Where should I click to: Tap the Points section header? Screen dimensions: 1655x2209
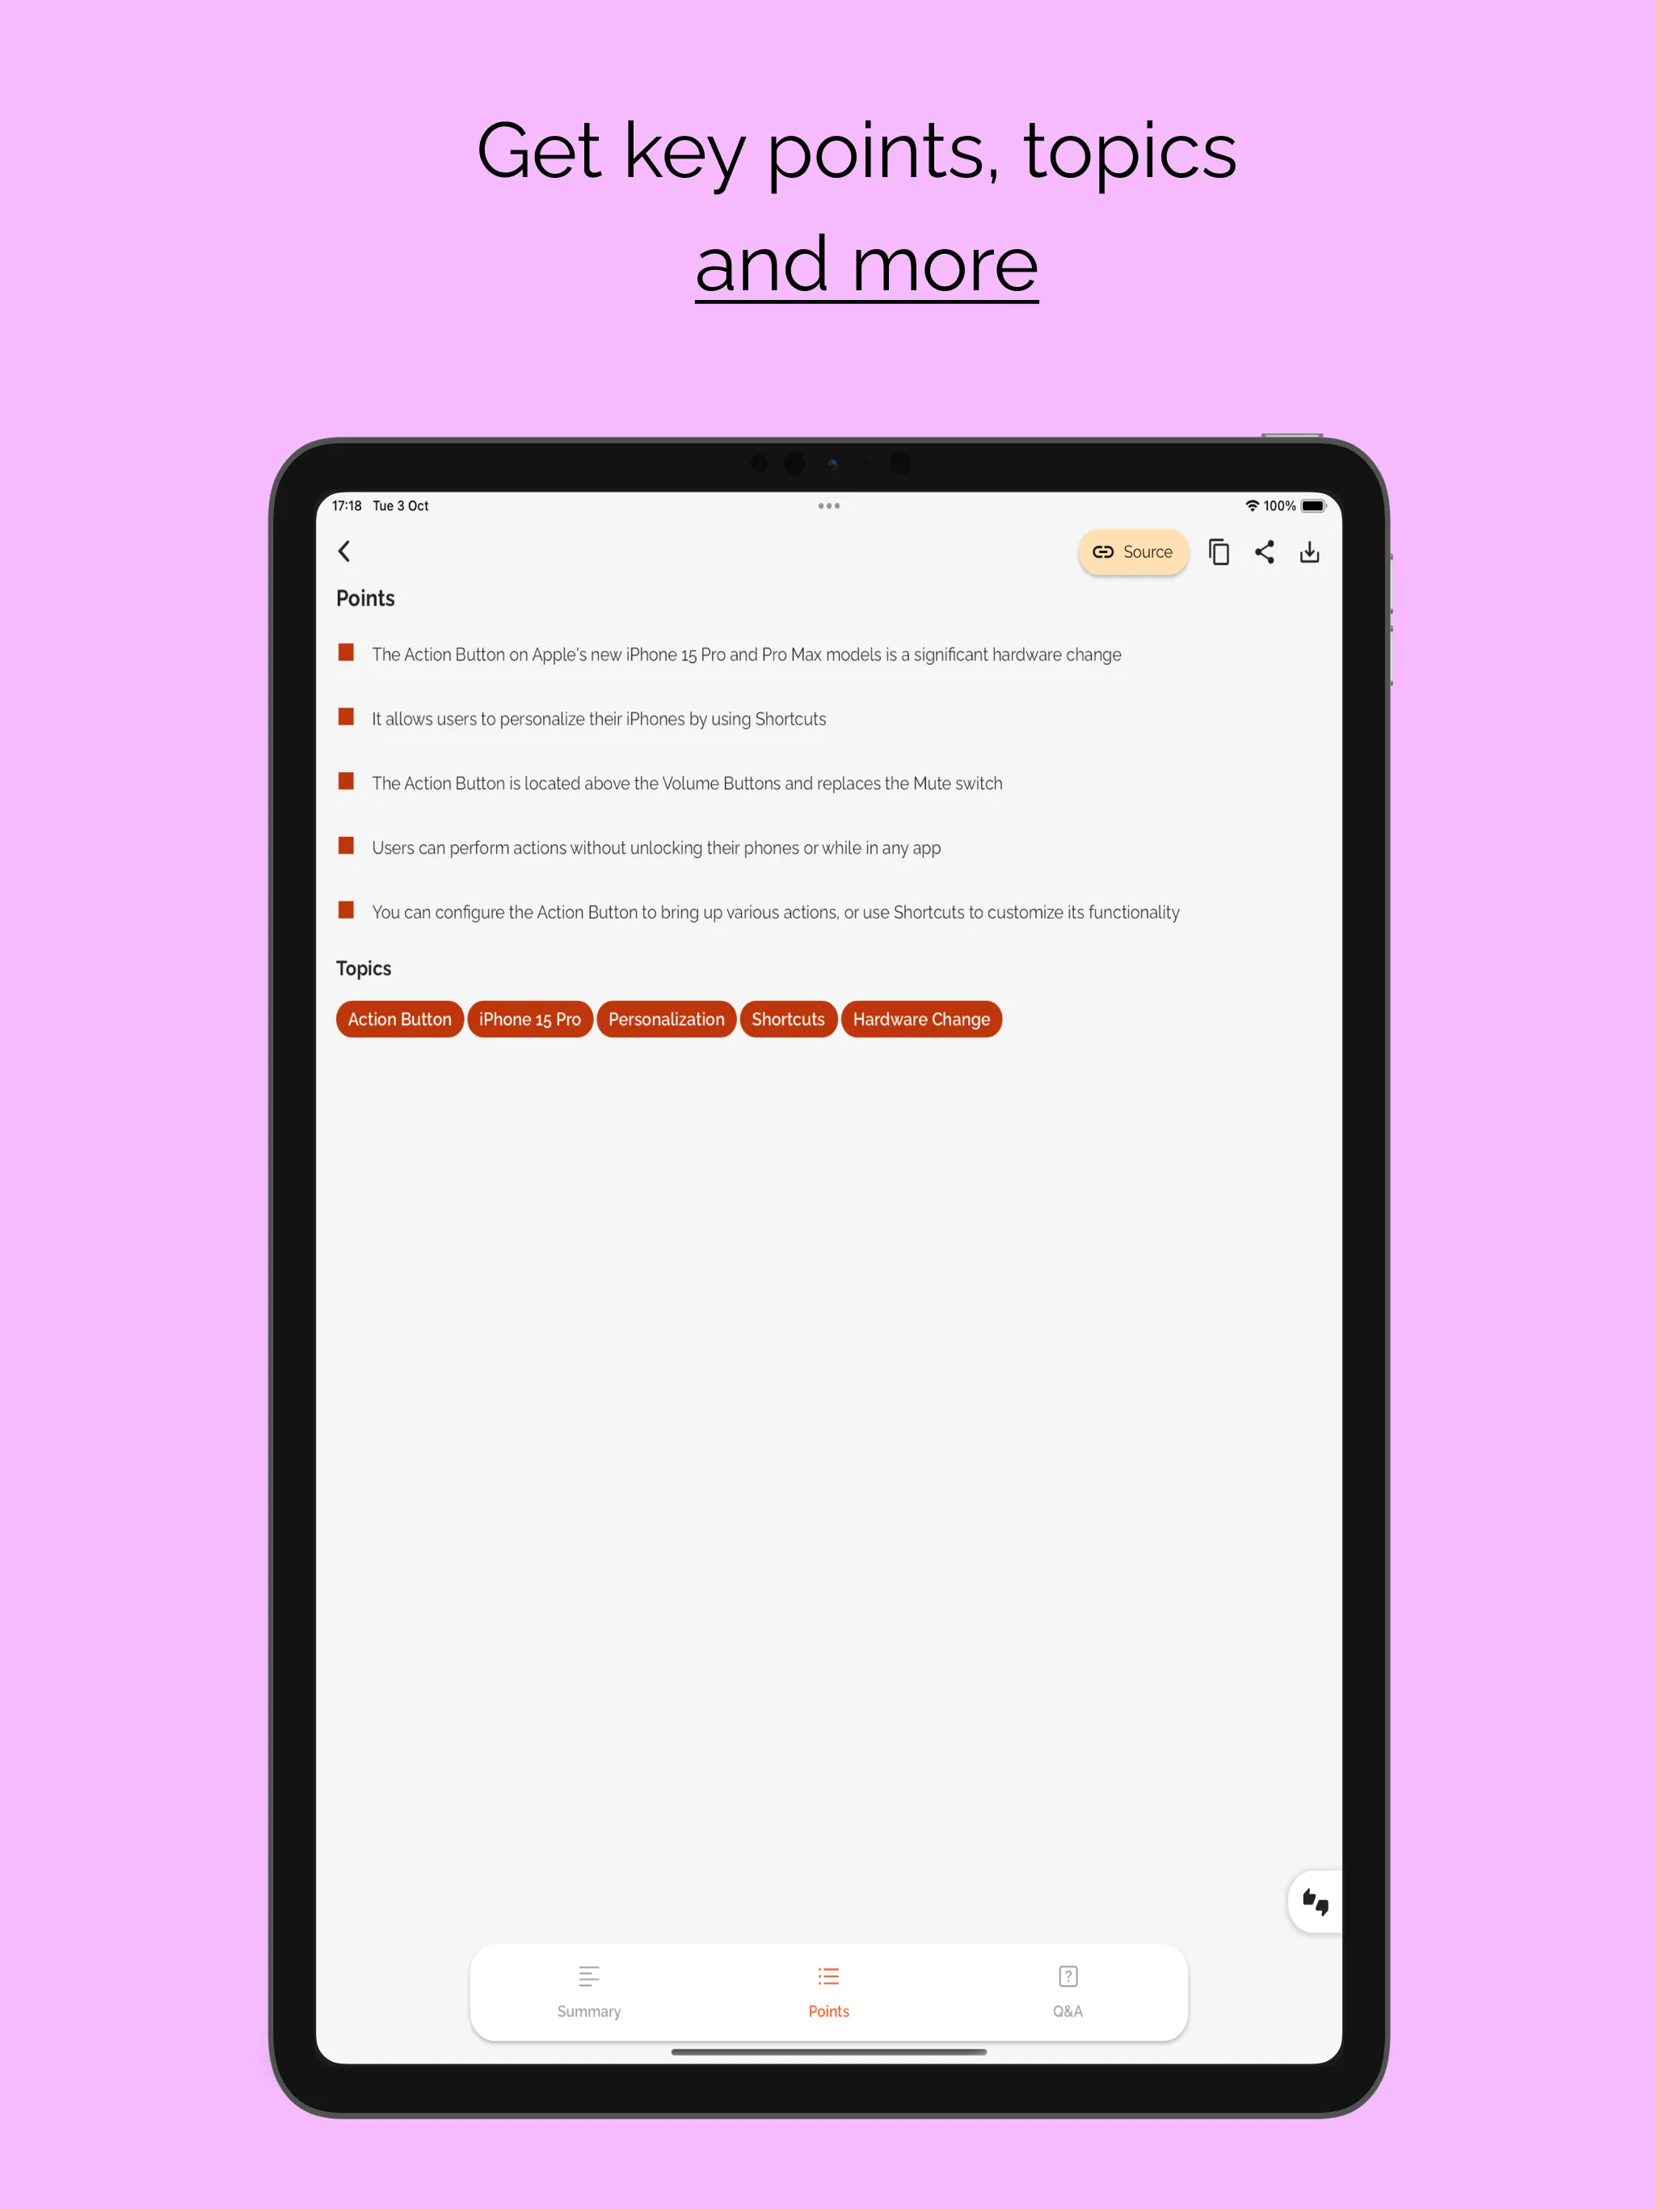point(367,598)
